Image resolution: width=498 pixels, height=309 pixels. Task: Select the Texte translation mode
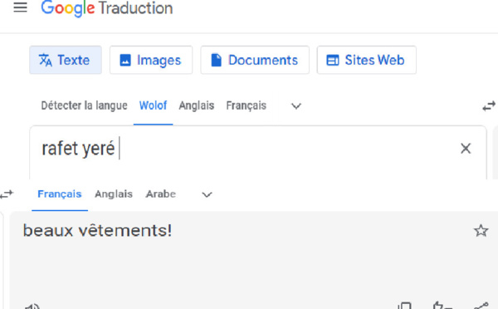point(66,60)
